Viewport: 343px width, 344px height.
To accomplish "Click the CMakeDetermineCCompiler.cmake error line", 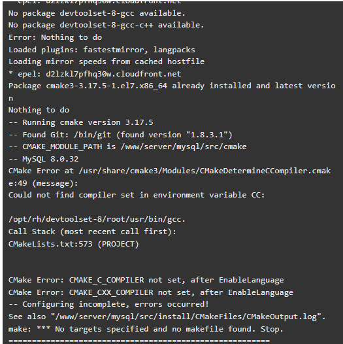I will pos(169,177).
